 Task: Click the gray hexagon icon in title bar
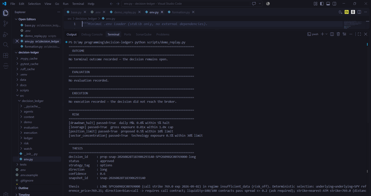[268, 4]
